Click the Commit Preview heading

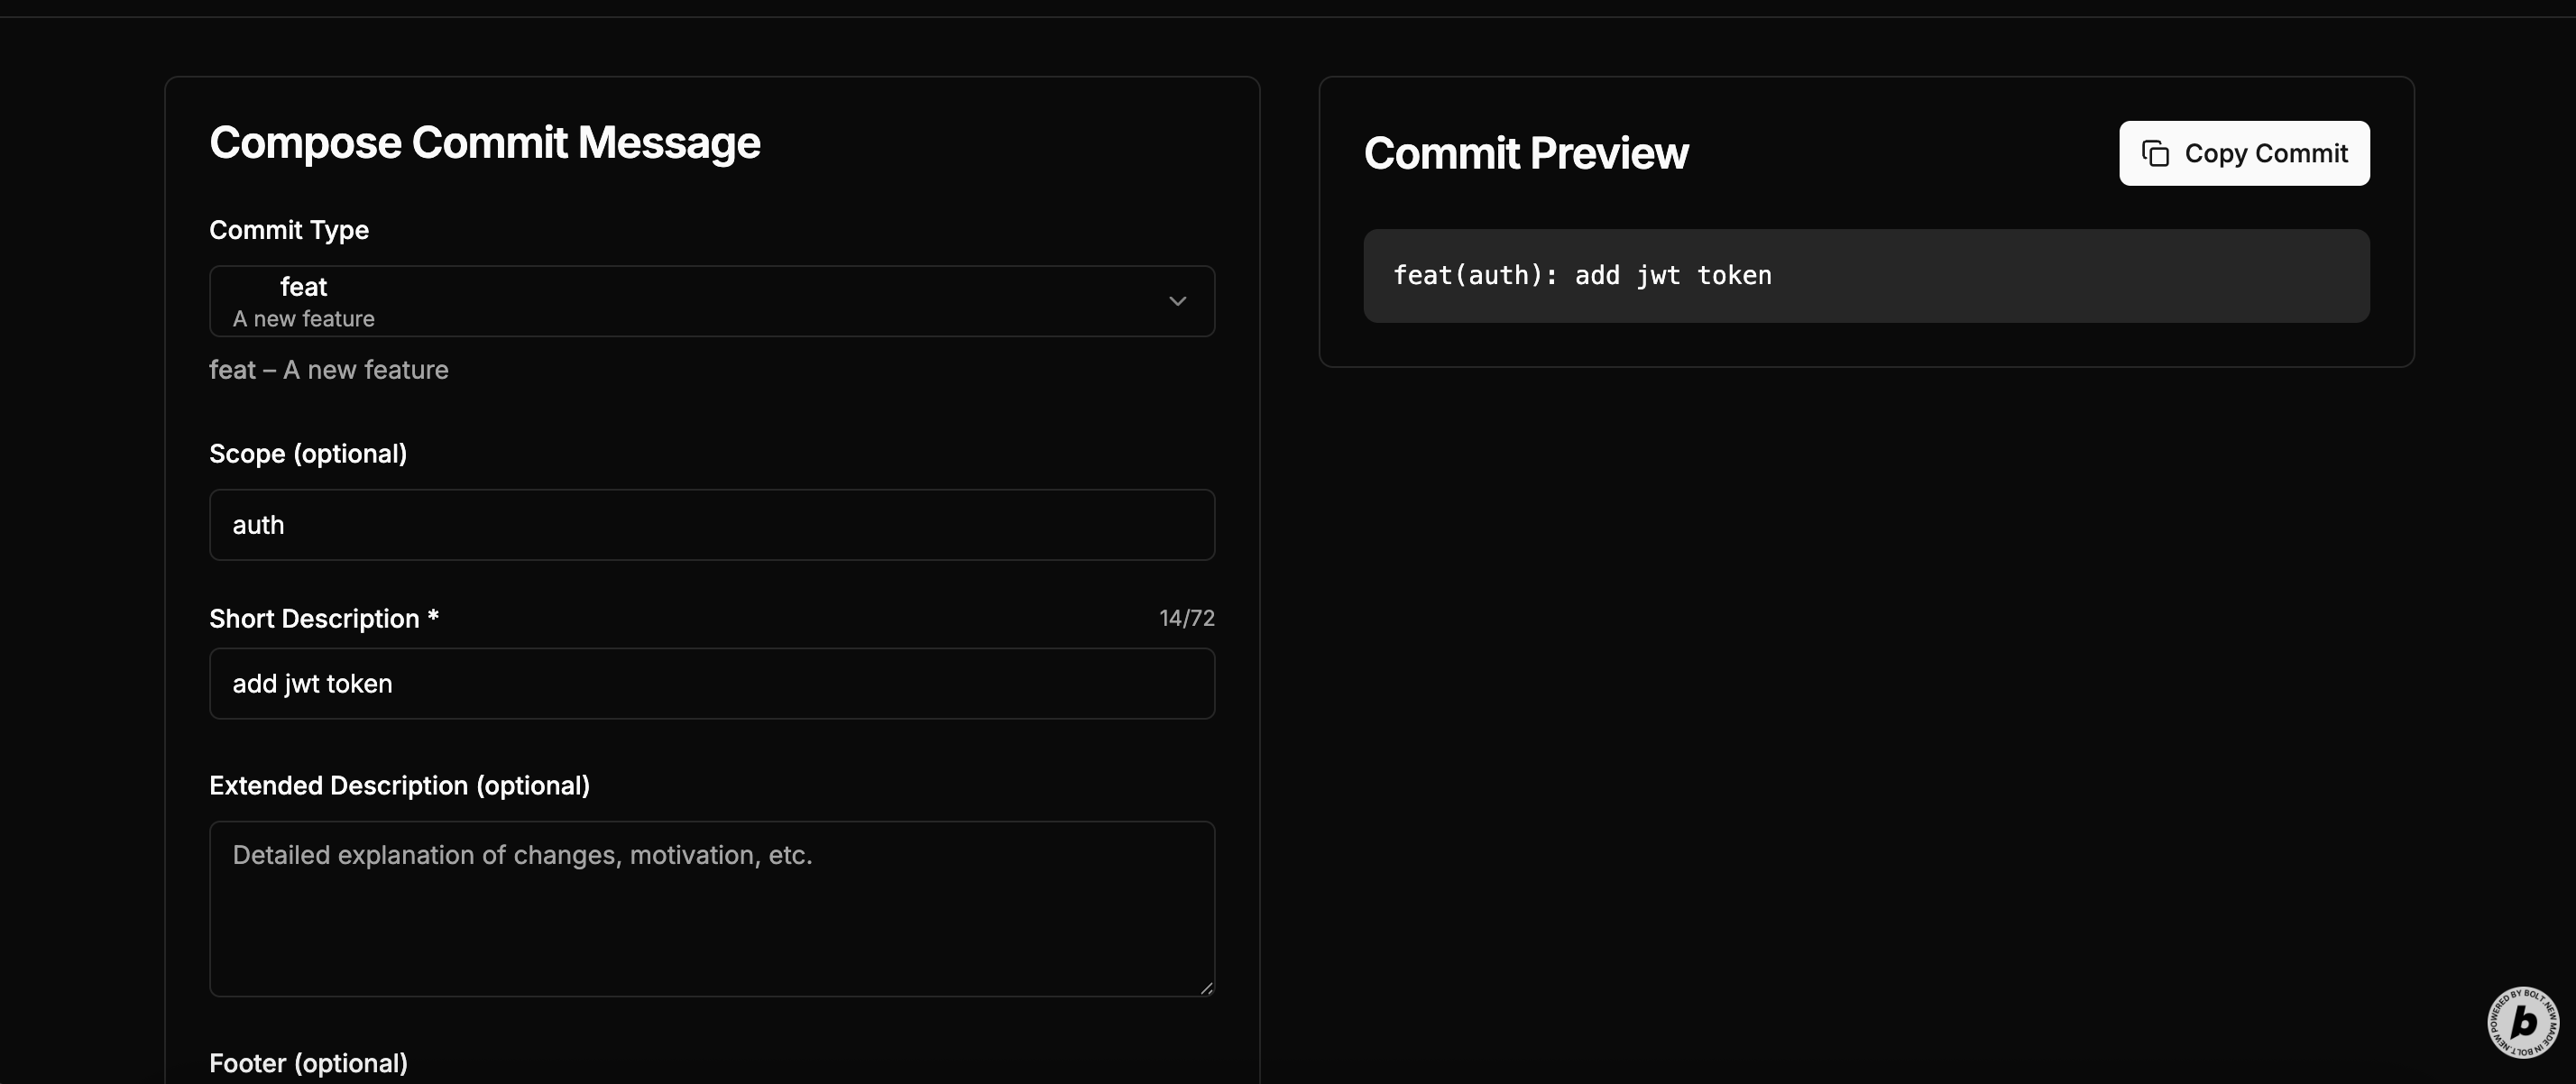coord(1525,153)
